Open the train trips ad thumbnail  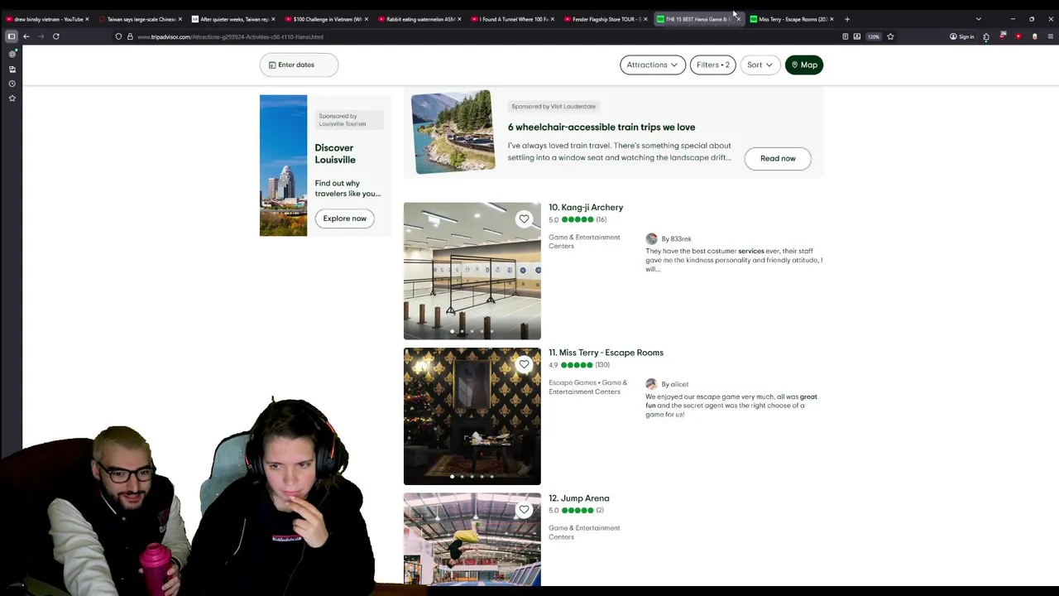coord(453,132)
